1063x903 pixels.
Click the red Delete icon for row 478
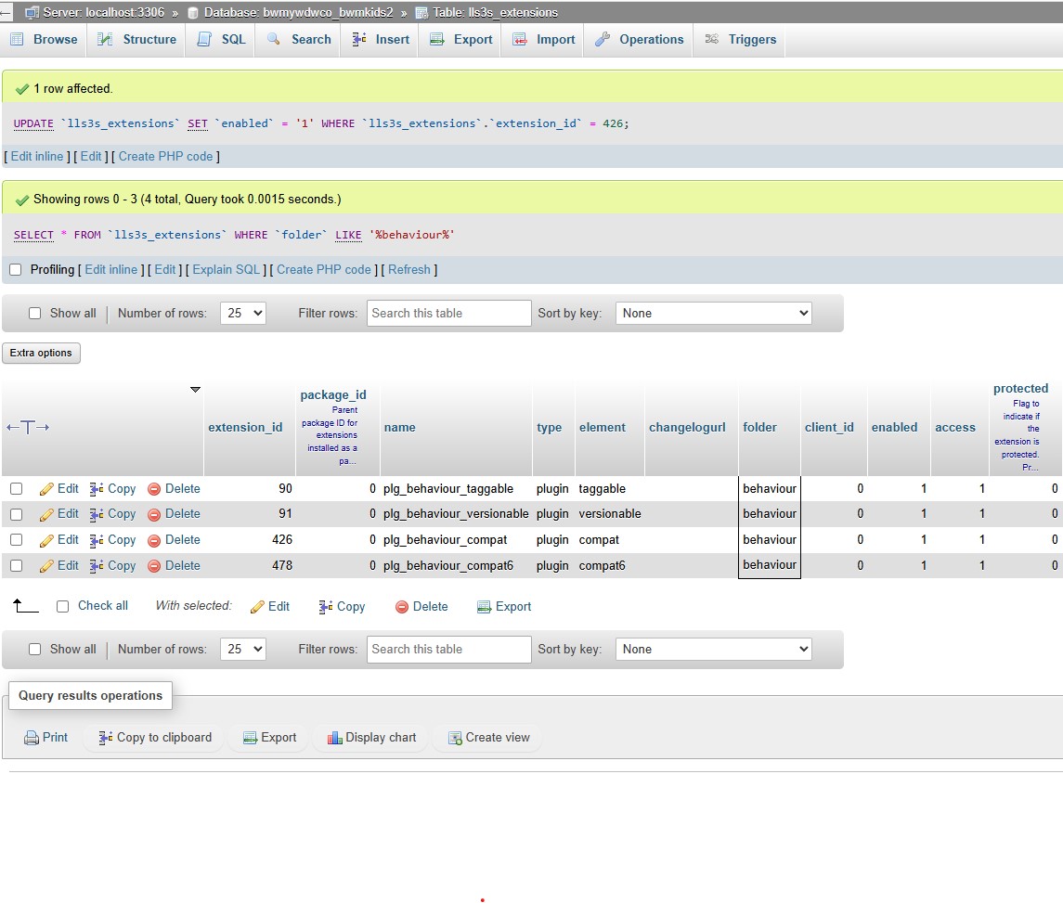(x=154, y=566)
